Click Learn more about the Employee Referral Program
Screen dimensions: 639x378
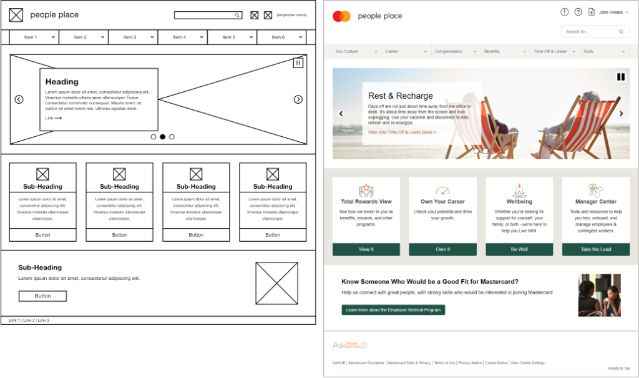click(x=393, y=309)
